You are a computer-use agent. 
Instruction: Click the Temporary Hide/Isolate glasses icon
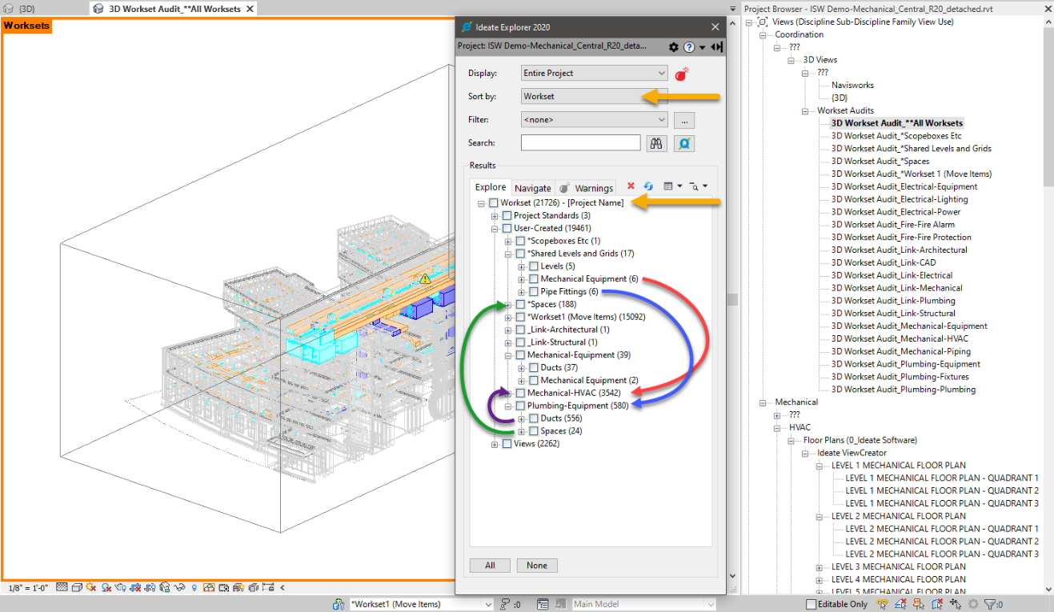pyautogui.click(x=179, y=587)
